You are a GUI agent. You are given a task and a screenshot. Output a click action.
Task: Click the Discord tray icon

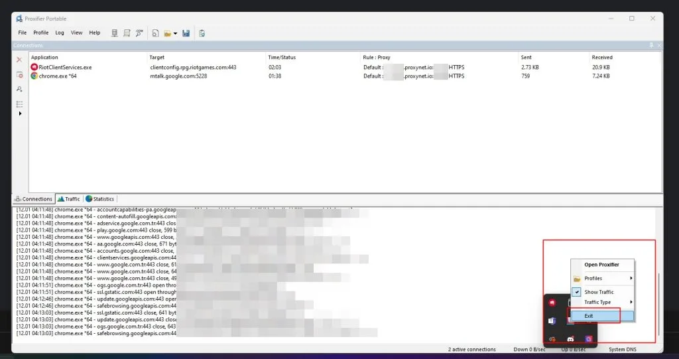click(571, 340)
